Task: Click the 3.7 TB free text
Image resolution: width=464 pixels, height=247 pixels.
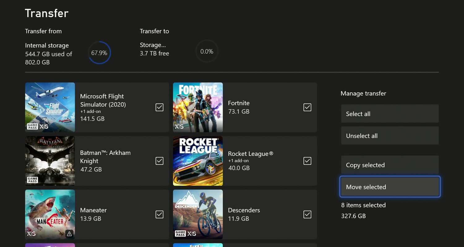Action: pyautogui.click(x=154, y=53)
